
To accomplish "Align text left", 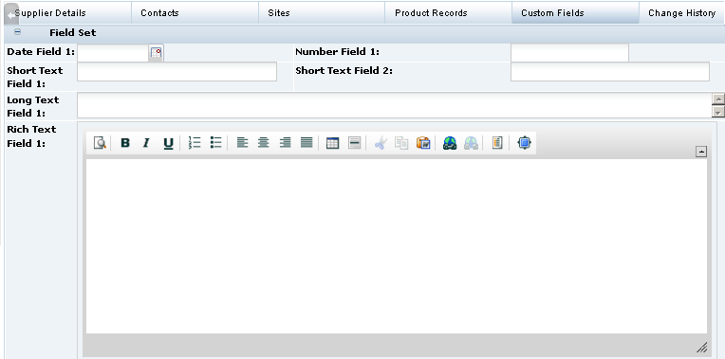I will tap(242, 143).
